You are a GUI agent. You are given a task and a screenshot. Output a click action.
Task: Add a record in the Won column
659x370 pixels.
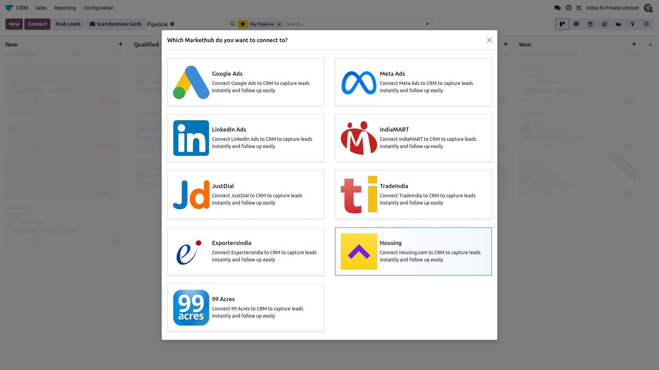634,44
